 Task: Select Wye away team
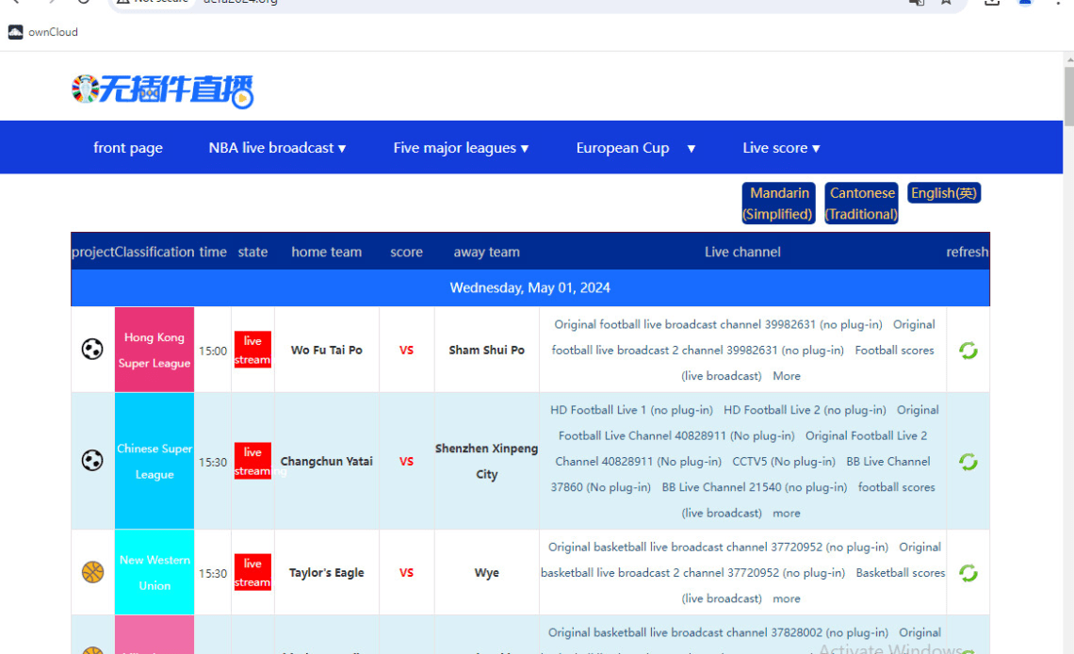coord(486,573)
